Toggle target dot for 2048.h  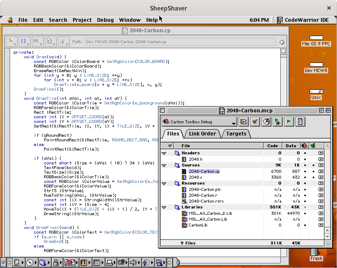click(x=305, y=159)
